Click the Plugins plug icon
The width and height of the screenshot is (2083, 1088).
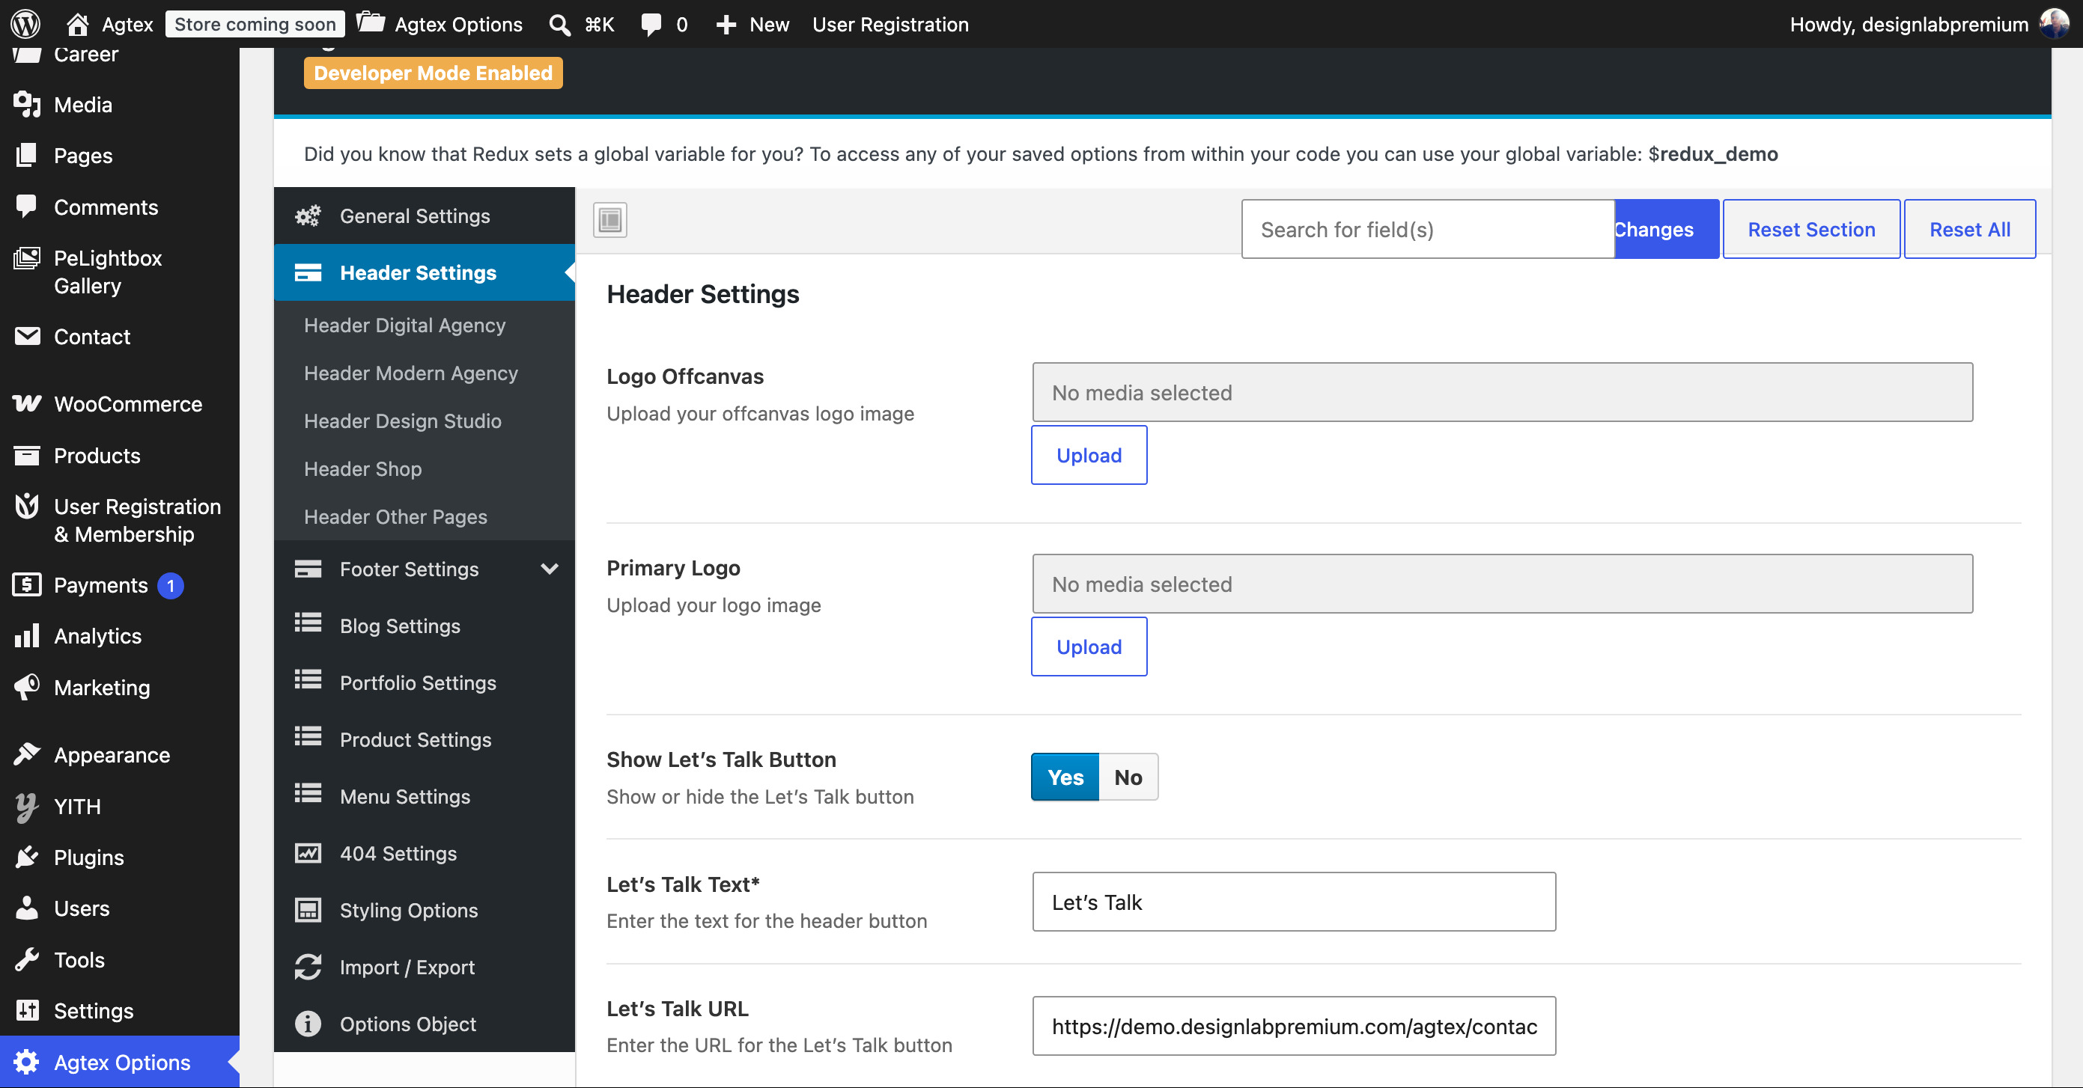click(27, 857)
